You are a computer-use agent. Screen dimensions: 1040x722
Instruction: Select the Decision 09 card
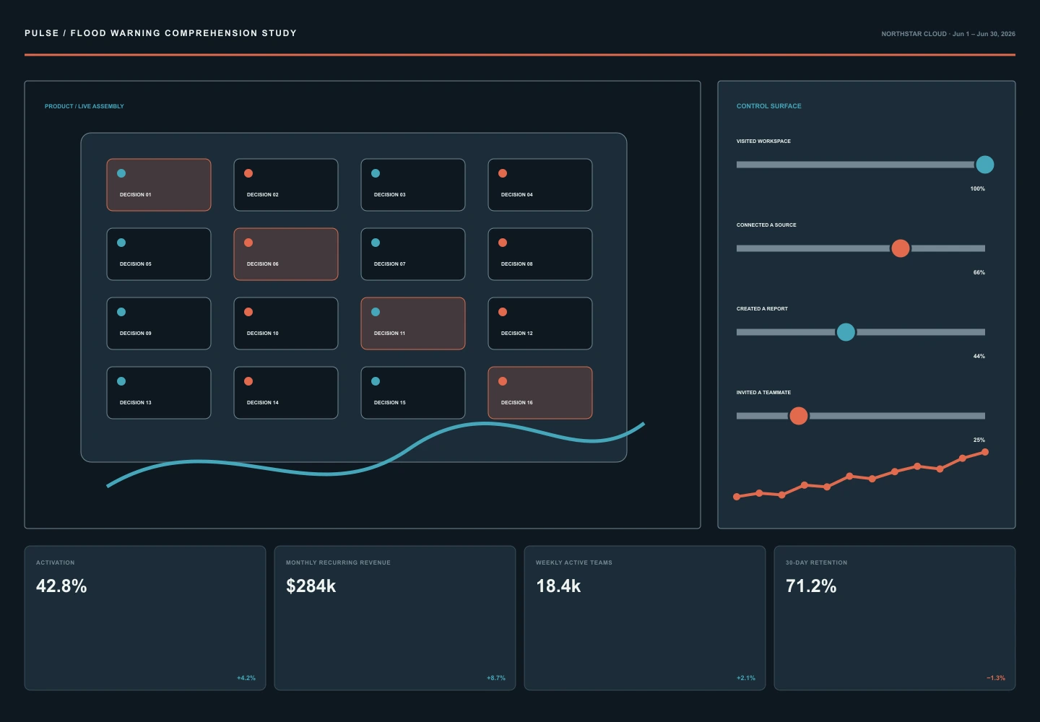click(x=159, y=323)
